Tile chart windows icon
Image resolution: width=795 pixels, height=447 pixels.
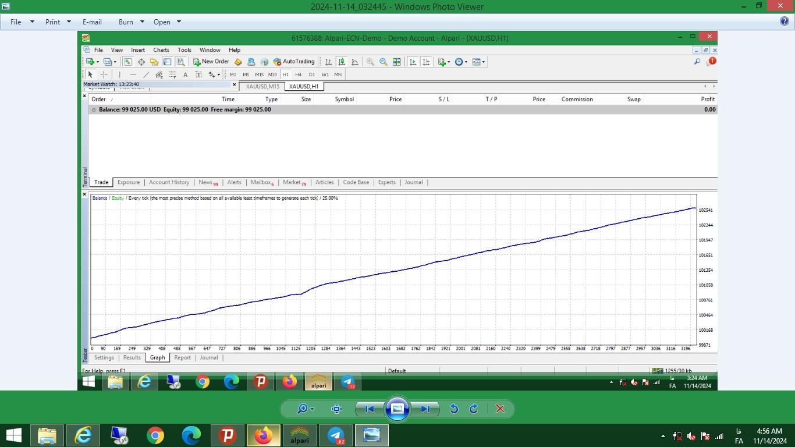tap(396, 62)
